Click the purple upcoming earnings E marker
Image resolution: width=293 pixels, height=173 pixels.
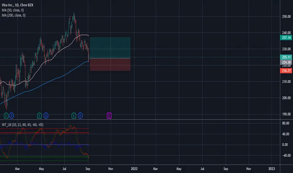click(109, 115)
